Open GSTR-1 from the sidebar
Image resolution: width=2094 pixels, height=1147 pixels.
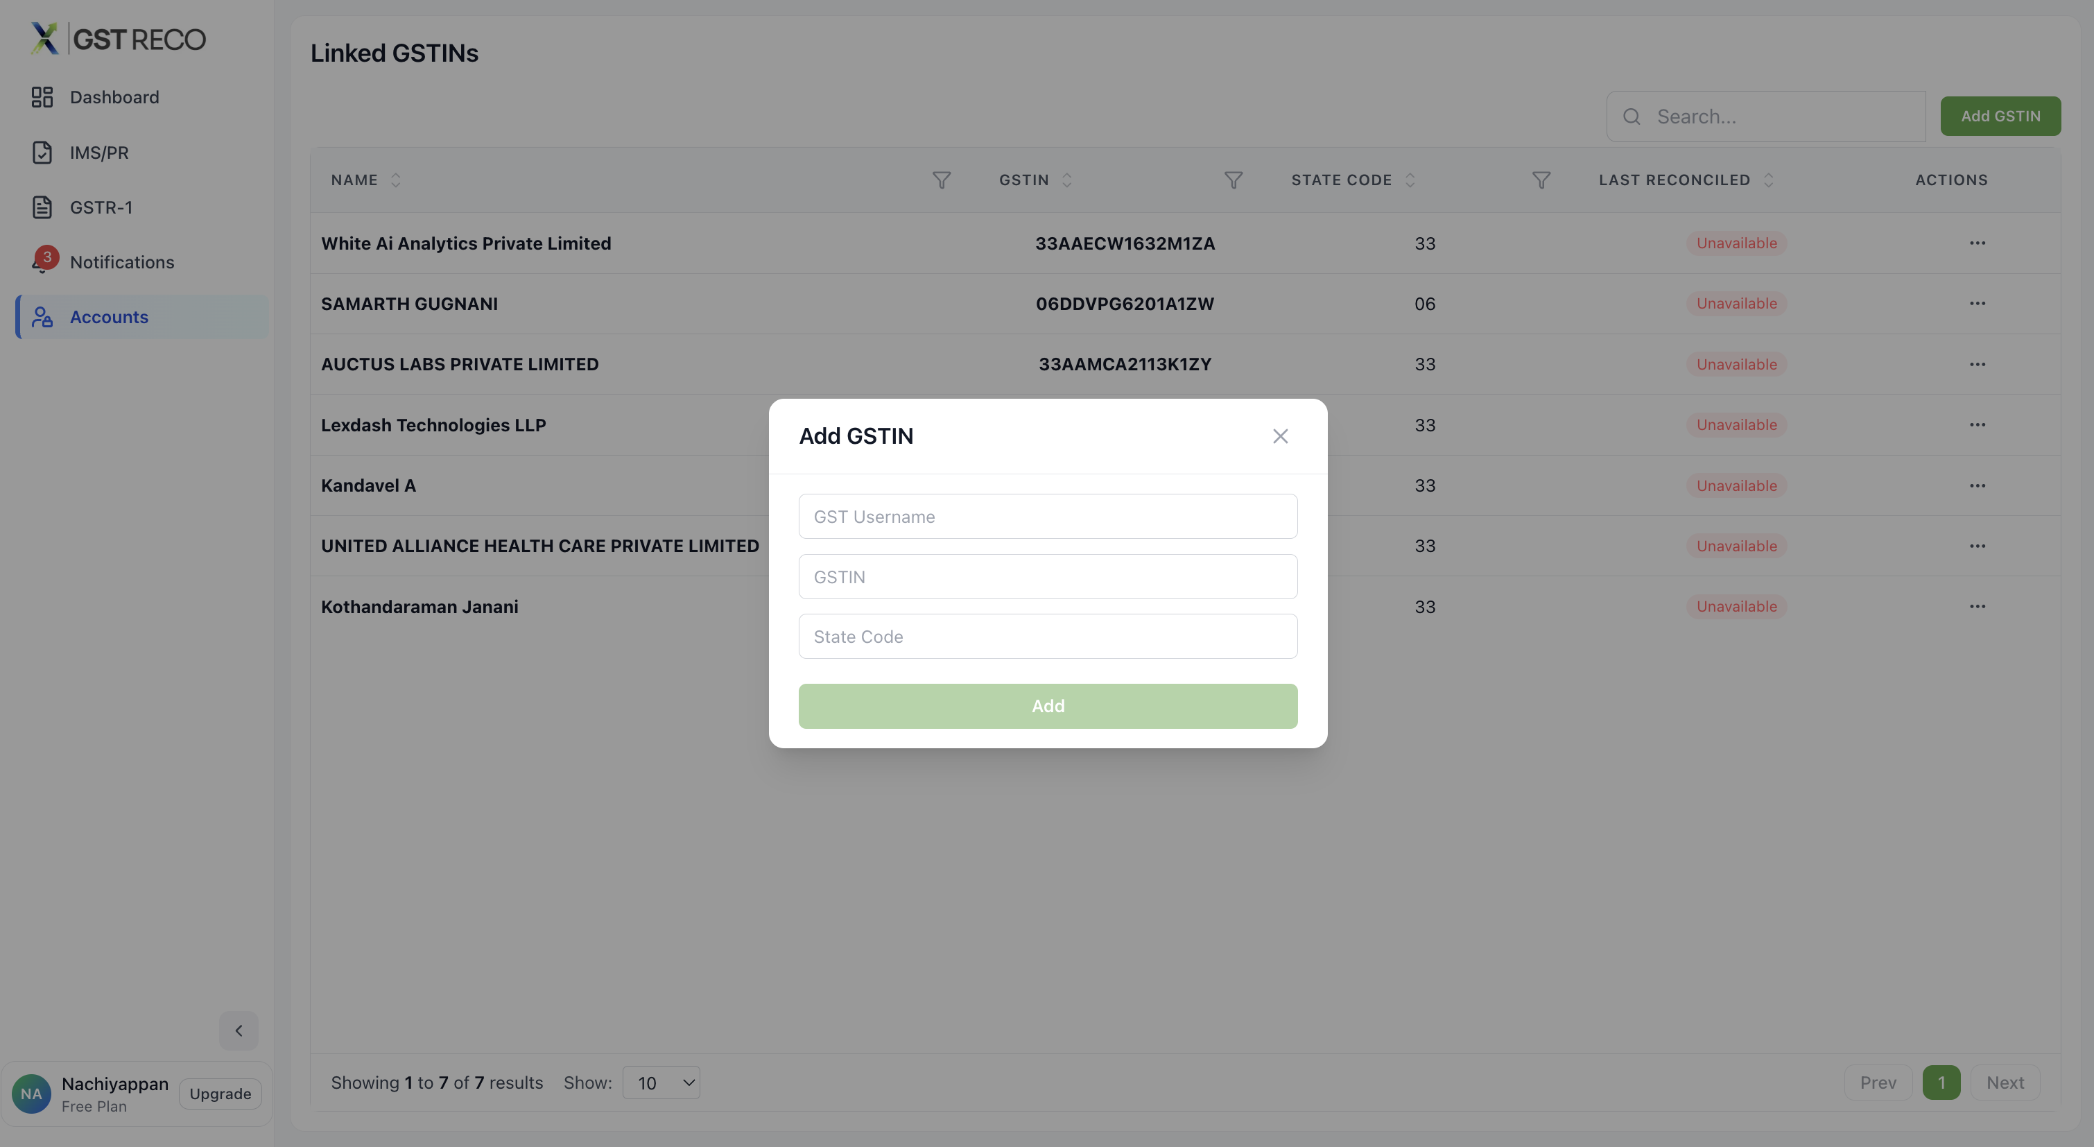[x=42, y=207]
